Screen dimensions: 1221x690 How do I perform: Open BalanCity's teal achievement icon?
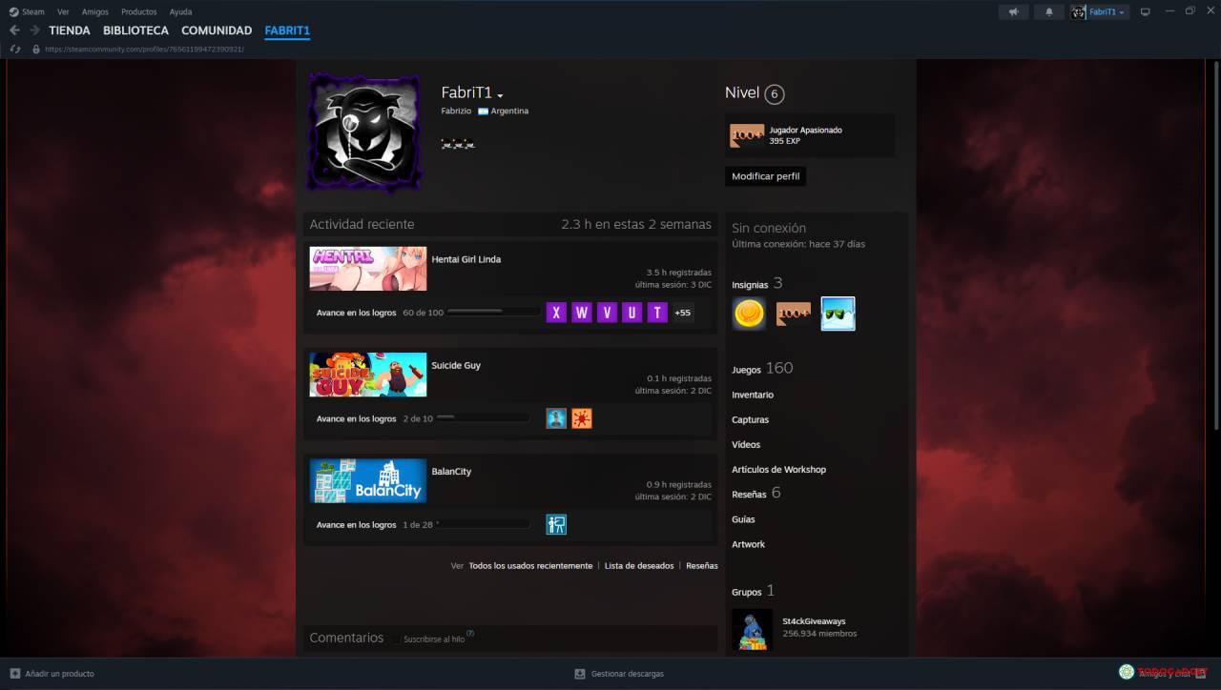[557, 524]
